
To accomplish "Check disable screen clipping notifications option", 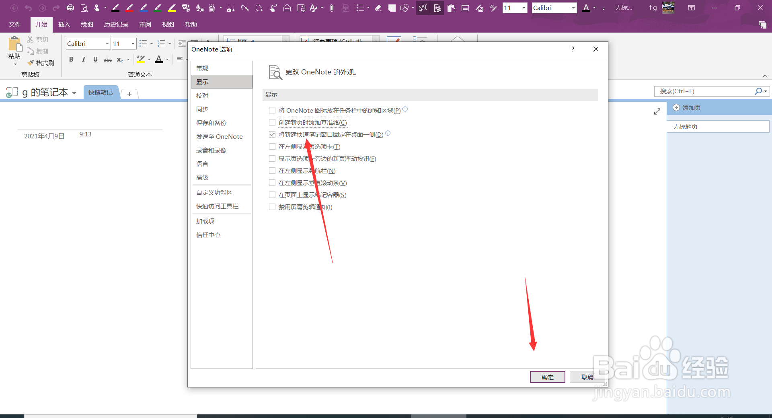I will point(272,207).
